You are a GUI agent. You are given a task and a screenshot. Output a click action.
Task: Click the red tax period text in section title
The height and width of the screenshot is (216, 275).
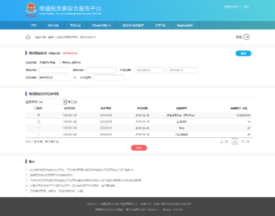pyautogui.click(x=70, y=53)
